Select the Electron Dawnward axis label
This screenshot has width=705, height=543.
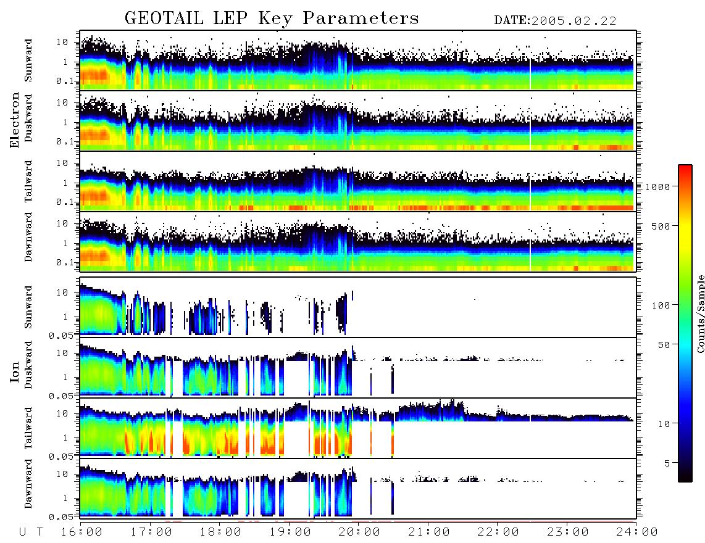[28, 238]
